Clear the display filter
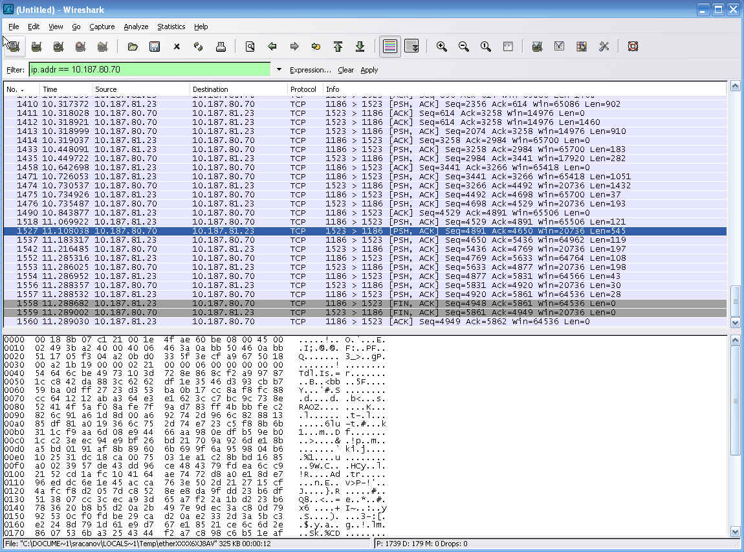The height and width of the screenshot is (552, 744). (x=346, y=70)
